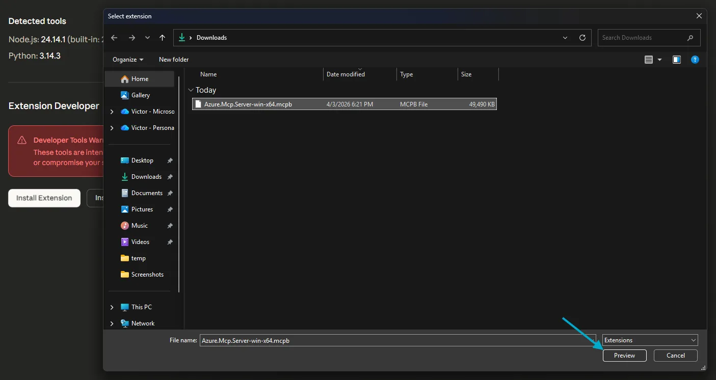Refresh the Downloads folder view
Image resolution: width=716 pixels, height=380 pixels.
(x=582, y=37)
